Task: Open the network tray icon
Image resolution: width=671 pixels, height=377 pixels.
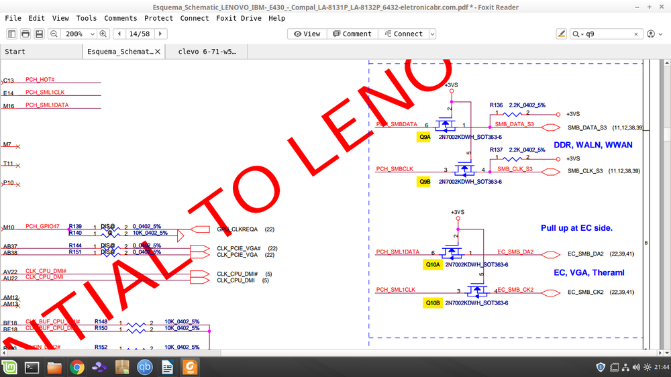Action: click(625, 367)
